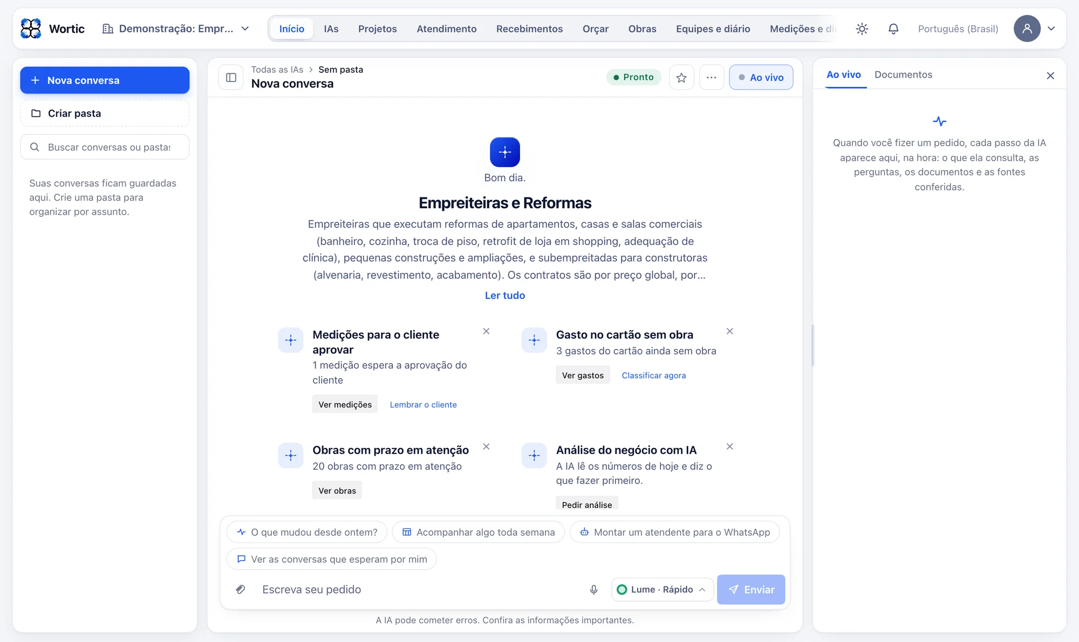Open the notifications bell
Image resolution: width=1079 pixels, height=642 pixels.
893,29
